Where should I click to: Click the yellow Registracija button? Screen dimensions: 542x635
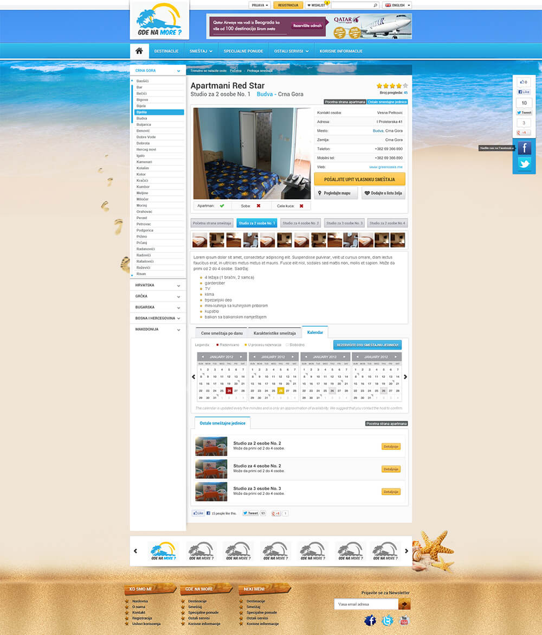click(x=288, y=5)
